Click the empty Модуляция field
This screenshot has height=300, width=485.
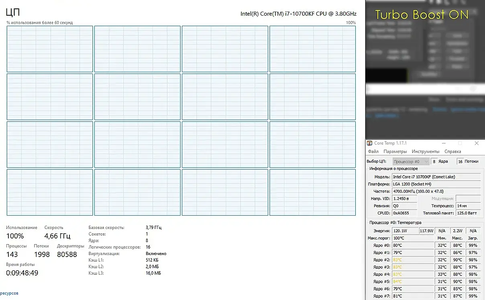coord(468,198)
